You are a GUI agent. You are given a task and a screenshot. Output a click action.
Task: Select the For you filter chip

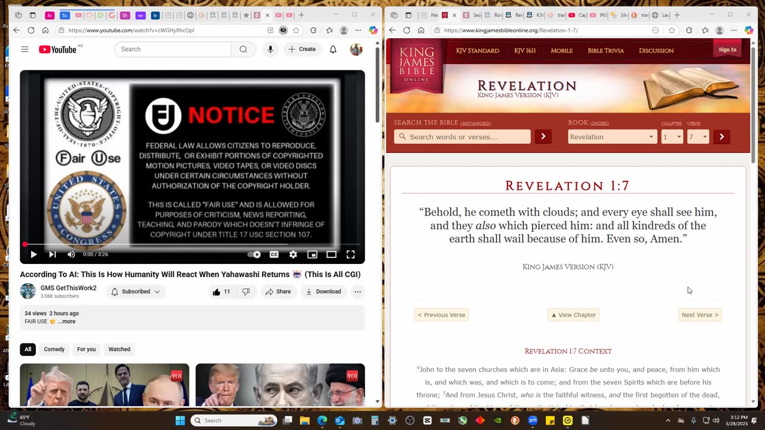(x=86, y=349)
